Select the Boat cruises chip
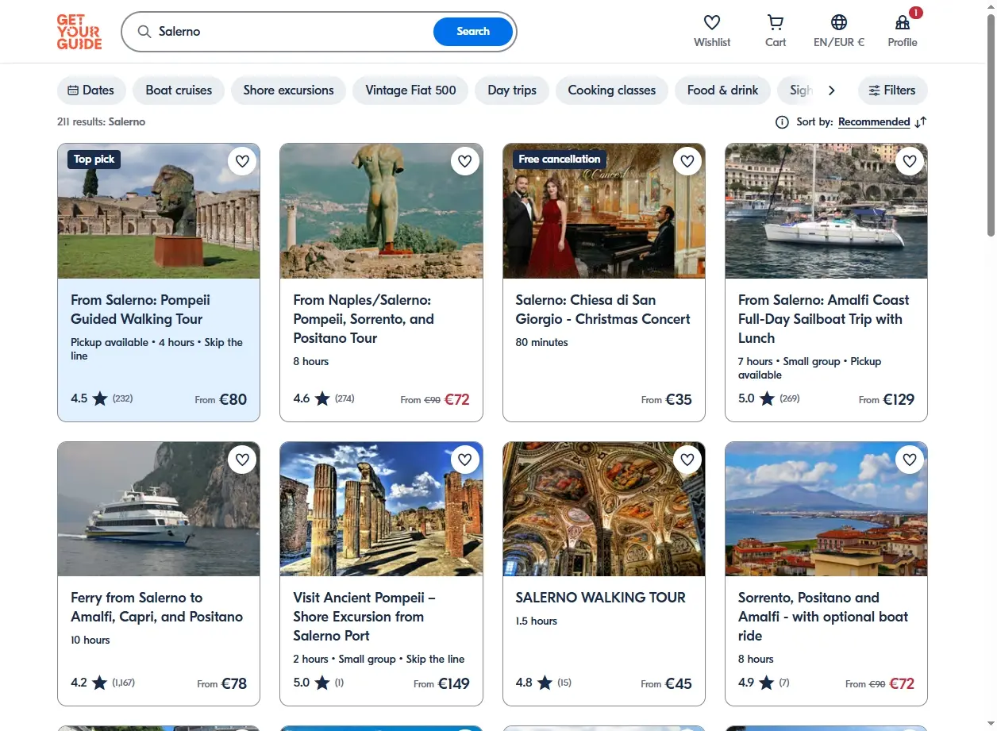Viewport: 997px width, 731px height. pyautogui.click(x=179, y=90)
